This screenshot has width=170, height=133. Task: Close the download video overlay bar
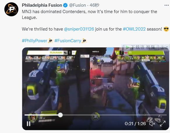tap(167, 47)
